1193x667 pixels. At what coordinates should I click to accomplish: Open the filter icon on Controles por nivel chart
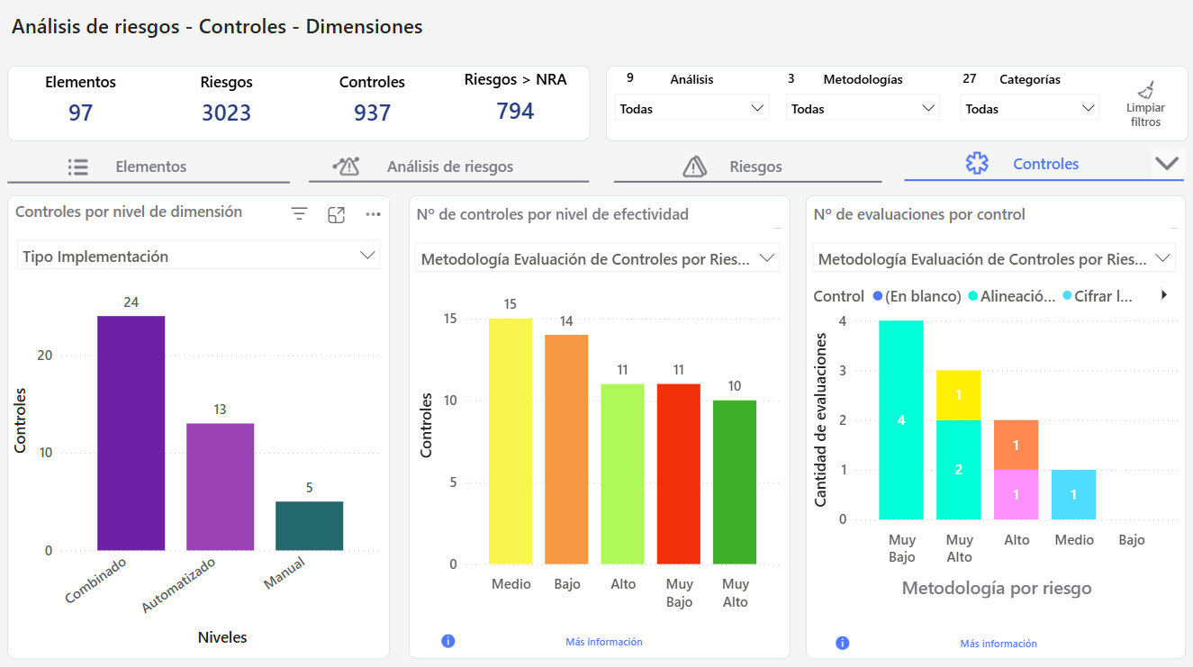coord(299,214)
